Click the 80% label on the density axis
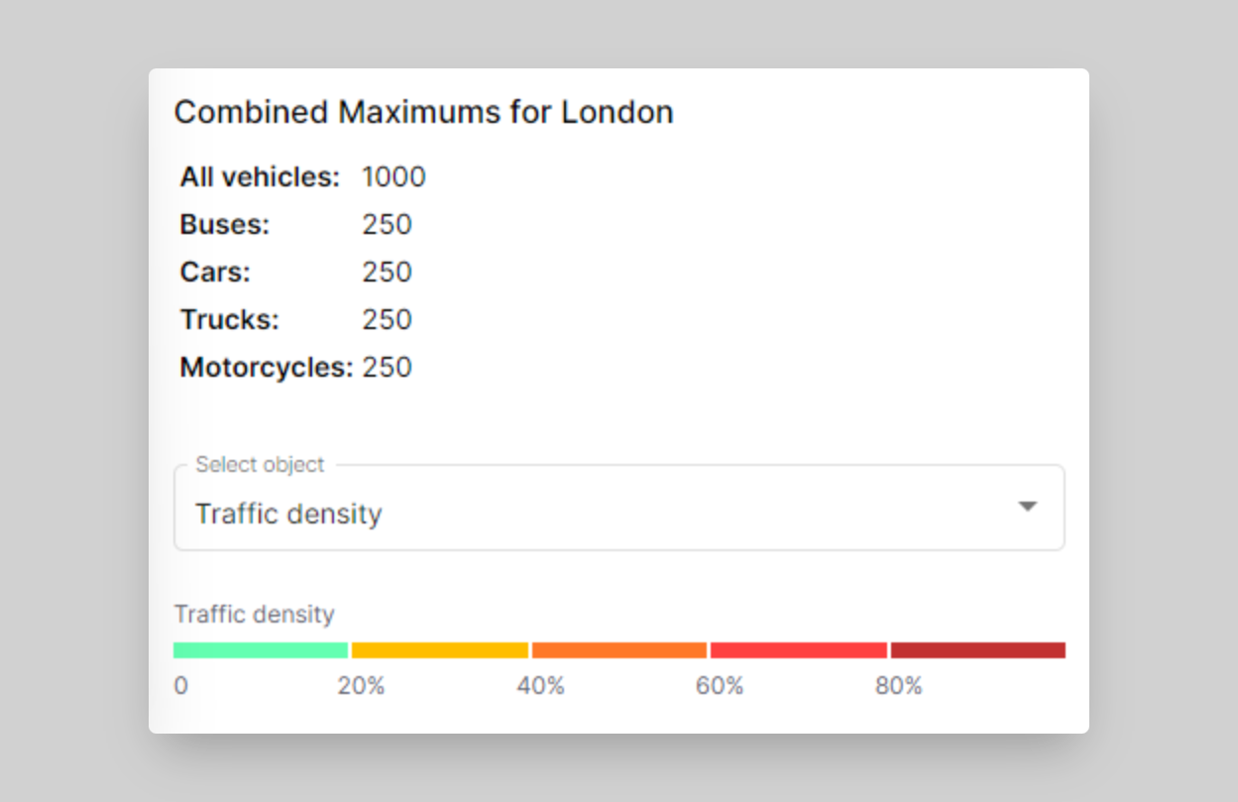This screenshot has width=1238, height=802. click(x=898, y=684)
